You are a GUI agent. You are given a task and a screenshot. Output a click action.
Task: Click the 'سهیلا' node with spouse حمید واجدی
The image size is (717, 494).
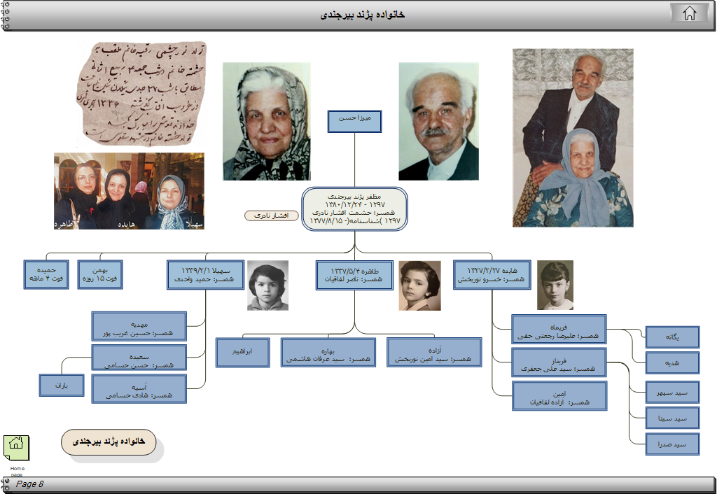205,275
